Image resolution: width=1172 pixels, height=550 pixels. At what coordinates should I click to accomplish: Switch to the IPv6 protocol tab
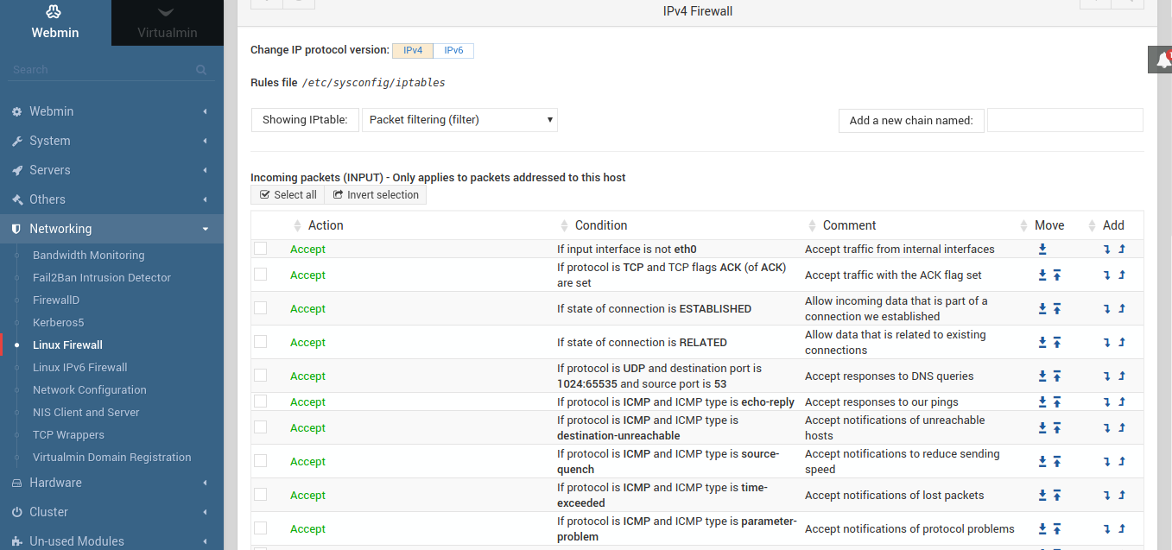(x=453, y=51)
